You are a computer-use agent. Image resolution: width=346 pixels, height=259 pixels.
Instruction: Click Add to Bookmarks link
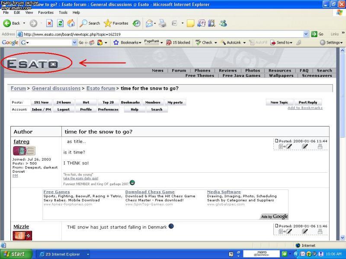pos(305,107)
